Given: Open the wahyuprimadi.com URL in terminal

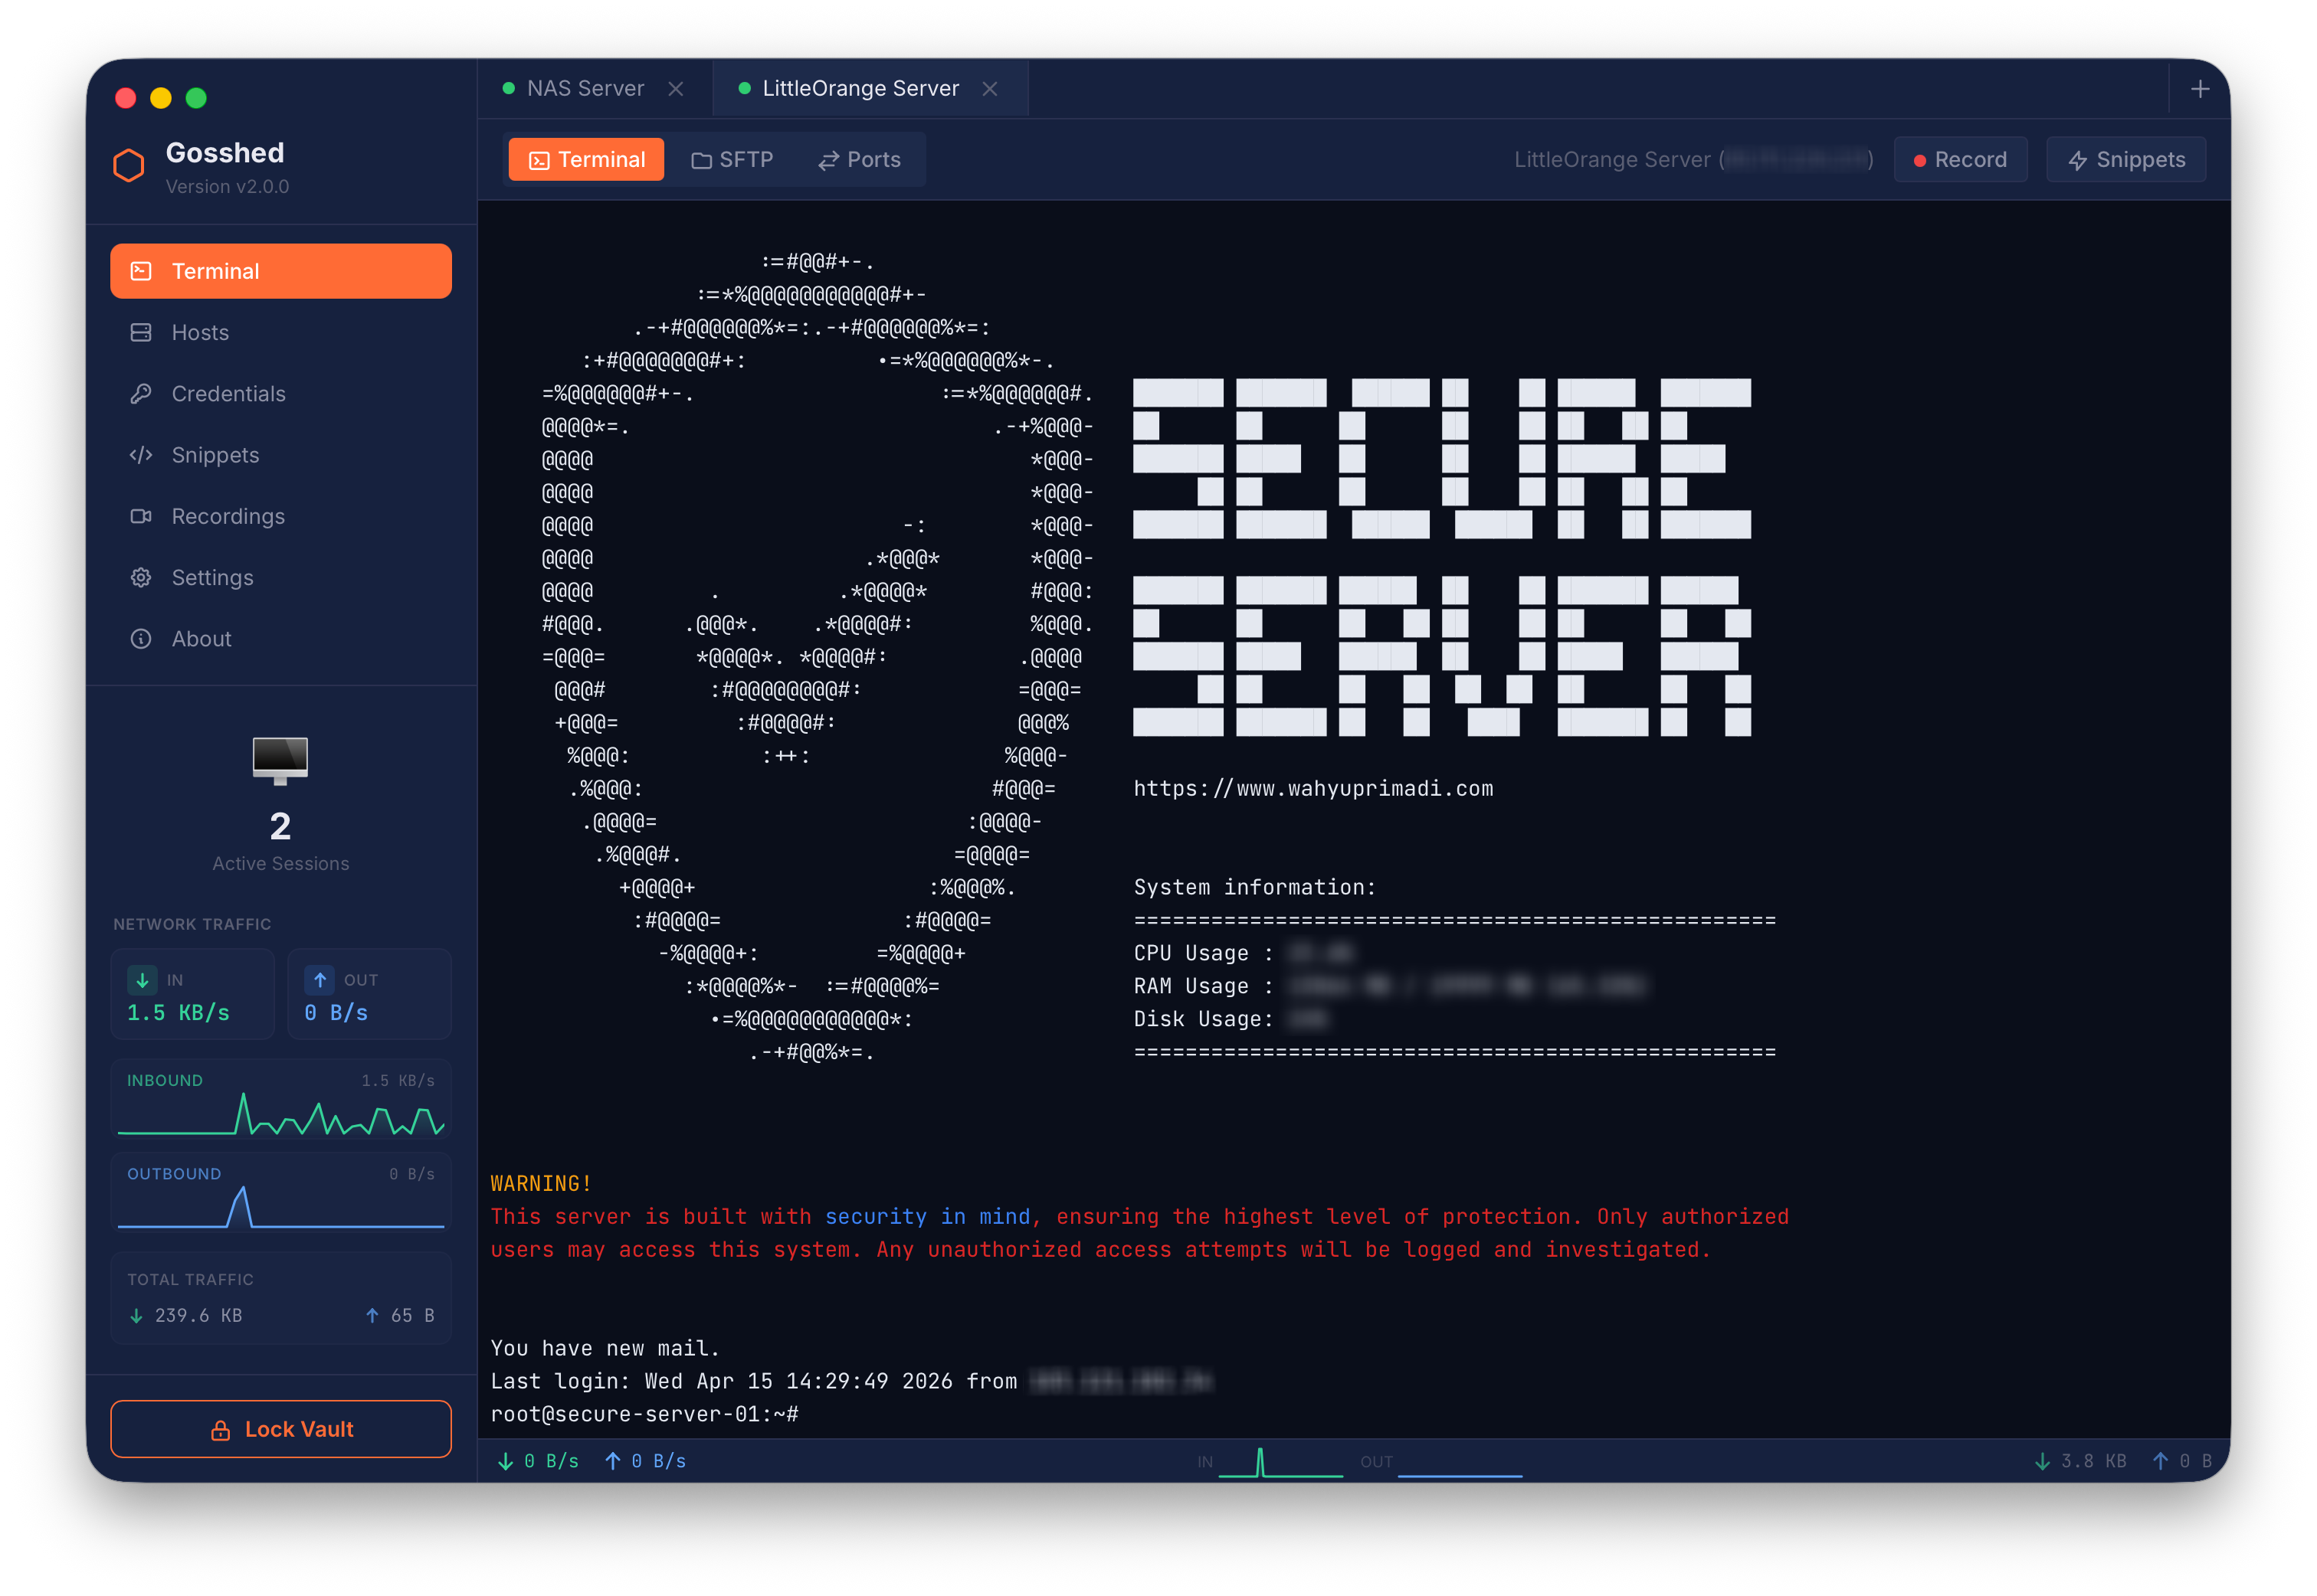Looking at the screenshot, I should point(1313,789).
